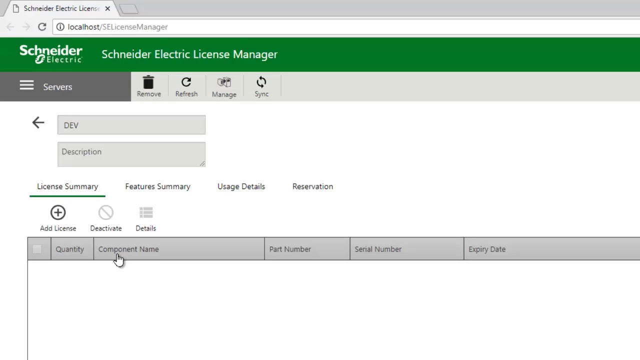Click the Servers label in sidebar header
The width and height of the screenshot is (640, 360).
[x=57, y=86]
